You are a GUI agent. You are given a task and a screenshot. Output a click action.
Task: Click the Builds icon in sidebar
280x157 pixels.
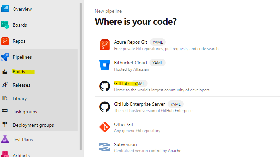pyautogui.click(x=5, y=72)
